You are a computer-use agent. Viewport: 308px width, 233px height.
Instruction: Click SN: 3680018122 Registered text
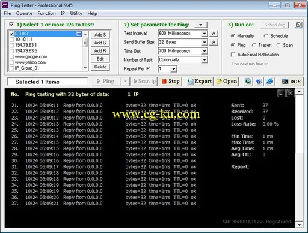257,222
